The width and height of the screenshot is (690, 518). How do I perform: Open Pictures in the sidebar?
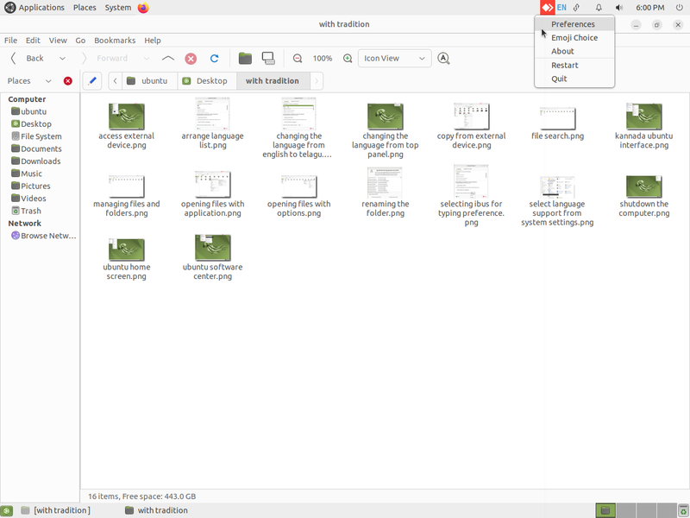(31, 186)
